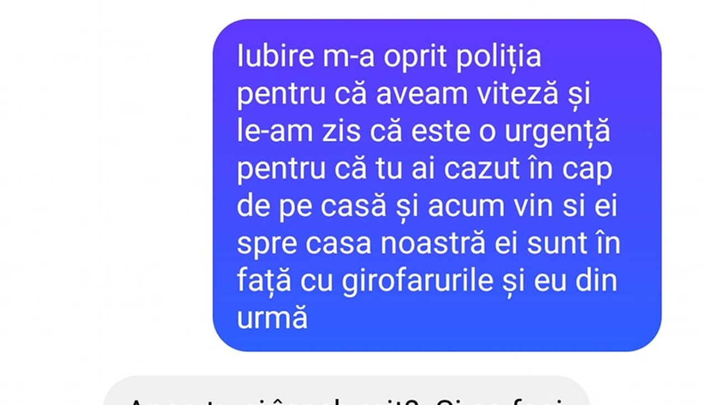Select the last word "urmă"

[272, 319]
